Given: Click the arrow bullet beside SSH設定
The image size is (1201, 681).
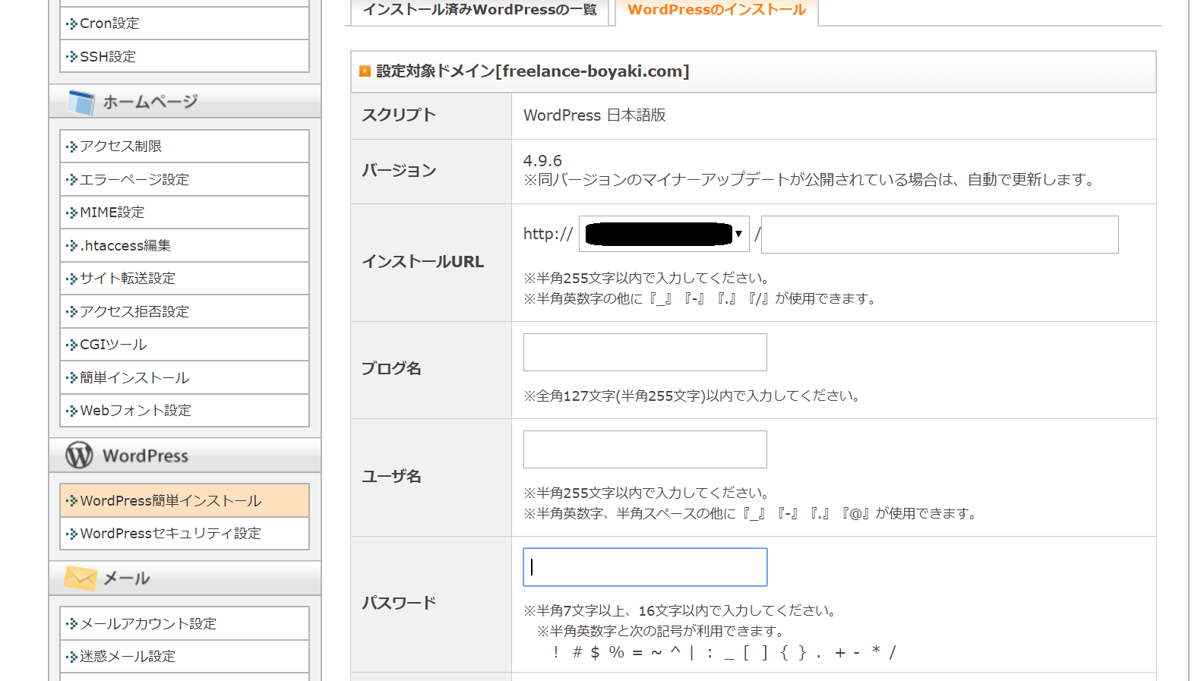Looking at the screenshot, I should [x=71, y=57].
